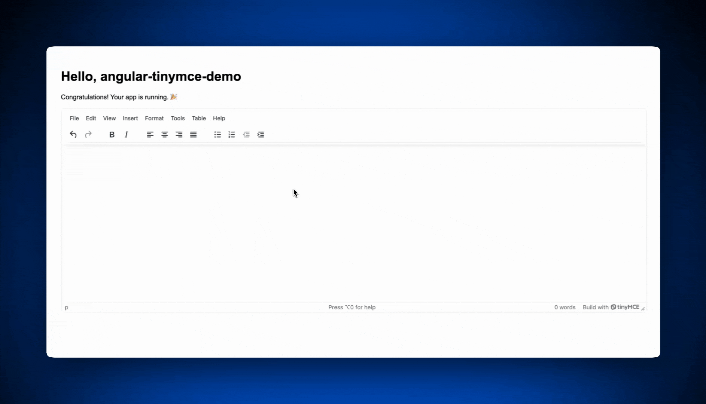Image resolution: width=706 pixels, height=404 pixels.
Task: Open the View menu
Action: [109, 118]
